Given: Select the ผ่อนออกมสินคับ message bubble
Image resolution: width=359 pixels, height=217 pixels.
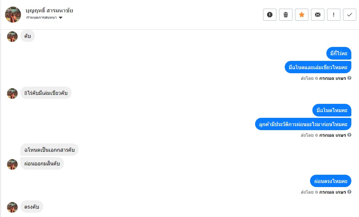Looking at the screenshot, I should [42, 163].
